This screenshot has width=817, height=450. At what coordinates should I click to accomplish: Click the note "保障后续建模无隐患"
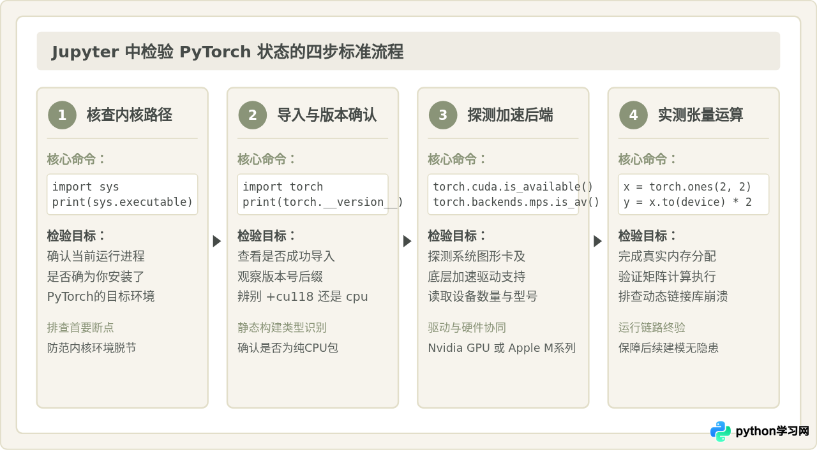668,348
